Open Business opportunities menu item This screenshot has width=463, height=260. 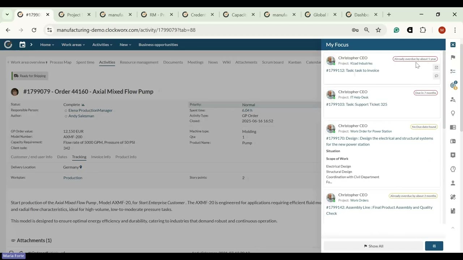(158, 44)
